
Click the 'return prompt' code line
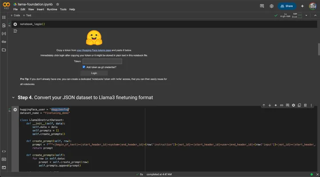(43, 148)
